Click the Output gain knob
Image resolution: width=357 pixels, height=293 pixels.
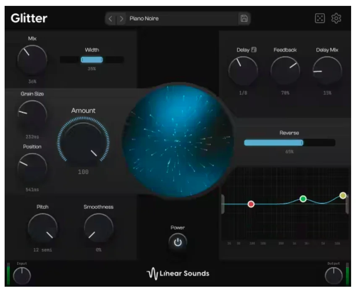333,276
